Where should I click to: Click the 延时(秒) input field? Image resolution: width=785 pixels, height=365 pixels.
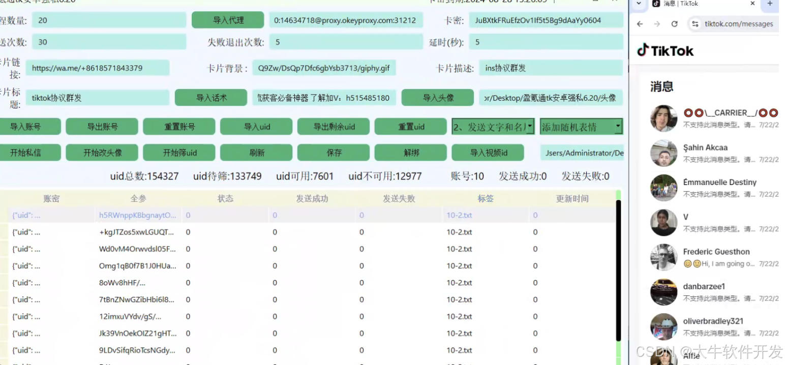(x=546, y=42)
